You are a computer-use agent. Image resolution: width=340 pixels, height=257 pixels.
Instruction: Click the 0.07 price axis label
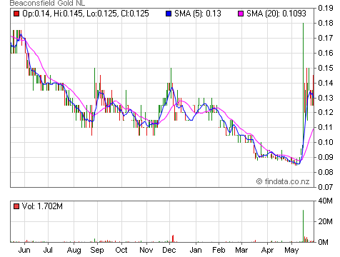pyautogui.click(x=326, y=187)
